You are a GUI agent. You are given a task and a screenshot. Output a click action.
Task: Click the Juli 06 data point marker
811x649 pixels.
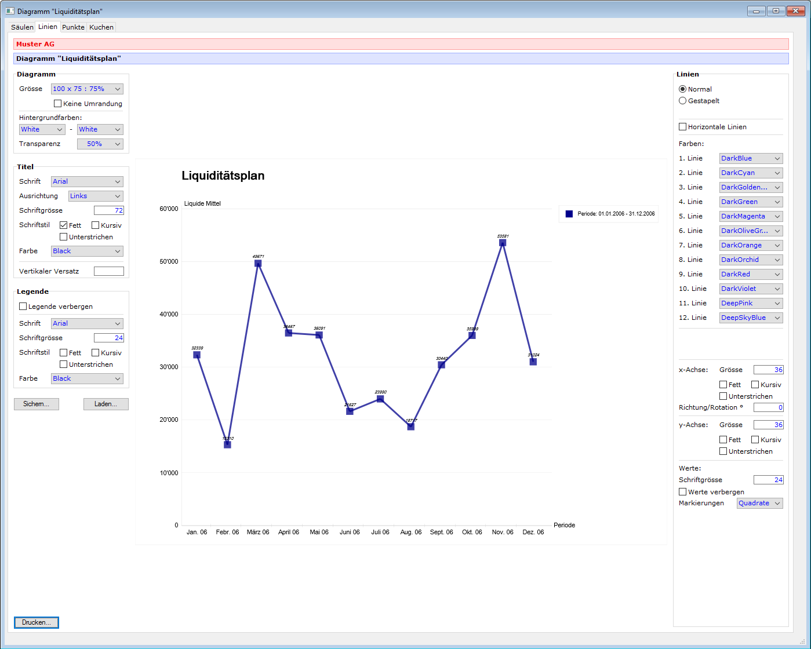click(x=380, y=399)
